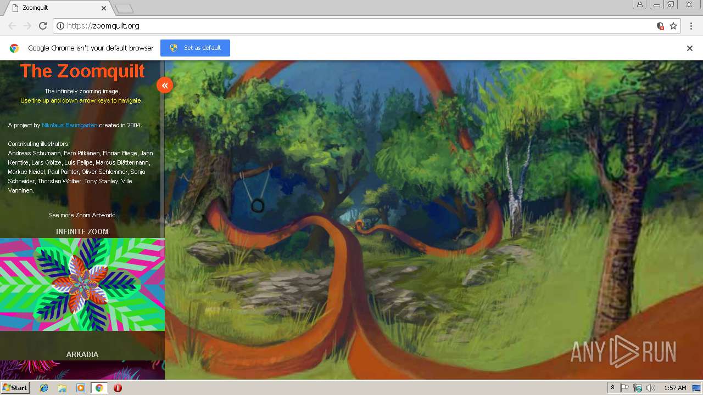Open the network tray icon

pyautogui.click(x=638, y=388)
